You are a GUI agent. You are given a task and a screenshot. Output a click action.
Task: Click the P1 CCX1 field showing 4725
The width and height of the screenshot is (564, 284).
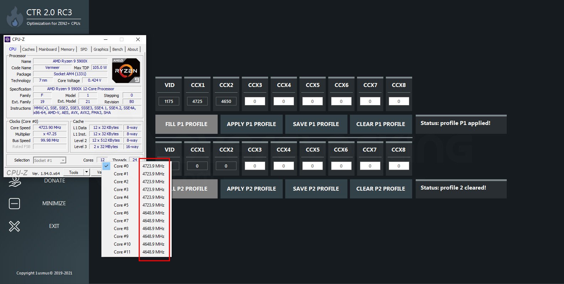pos(197,101)
